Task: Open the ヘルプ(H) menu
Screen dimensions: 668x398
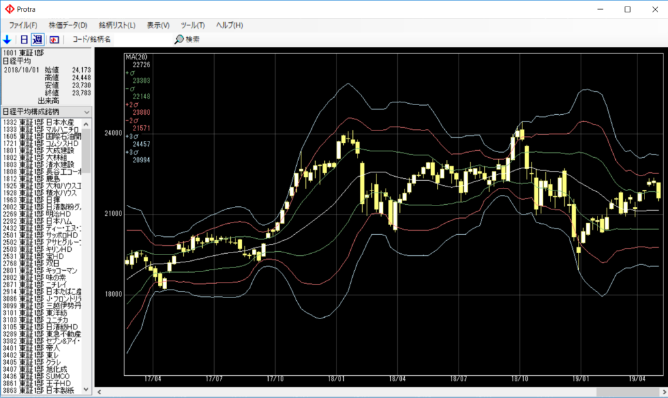Action: point(229,25)
